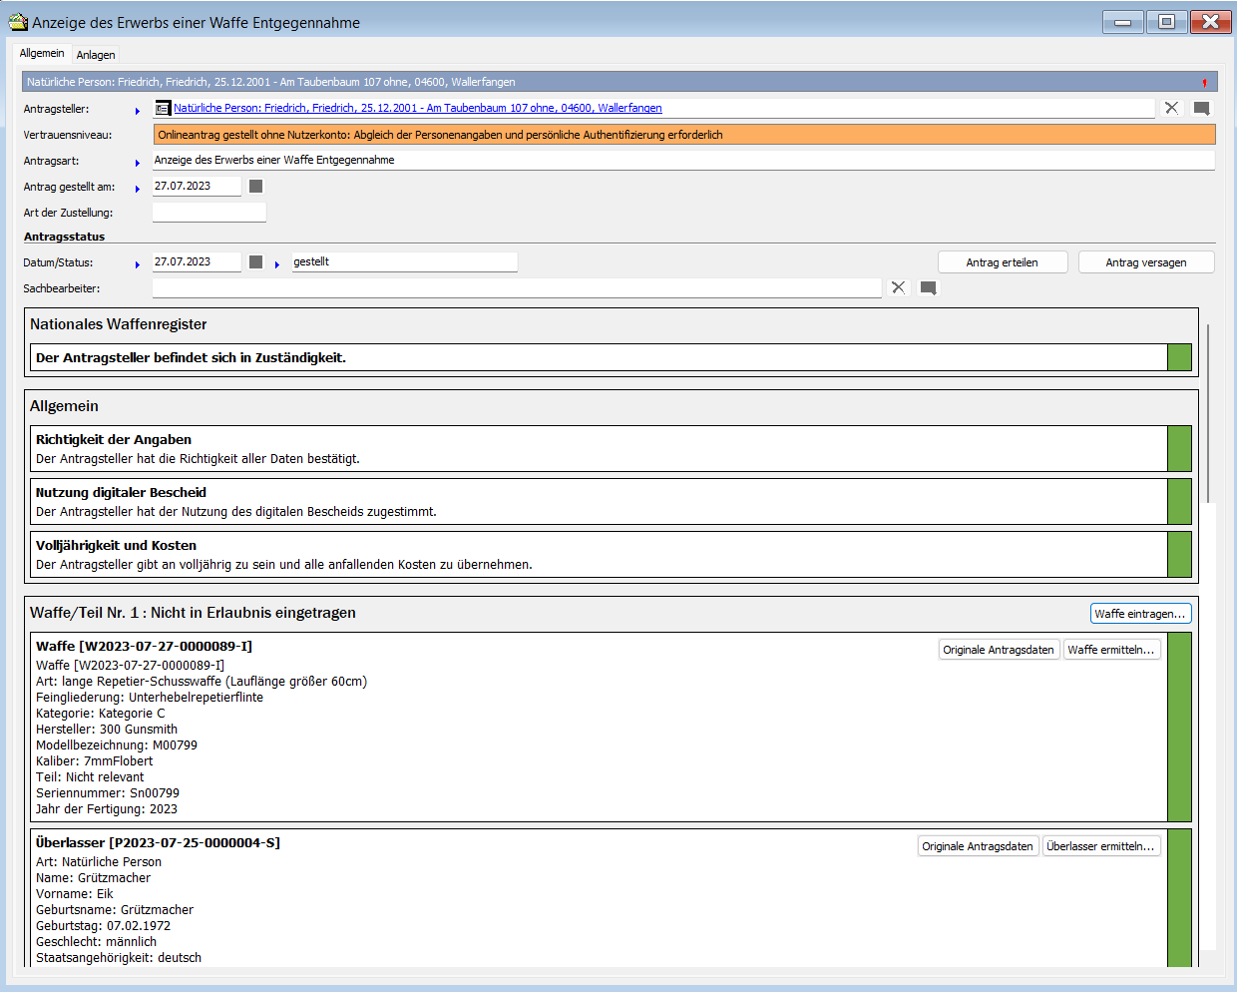Click Überlasser ermitteln... button
Viewport: 1237px width, 992px height.
click(1101, 846)
